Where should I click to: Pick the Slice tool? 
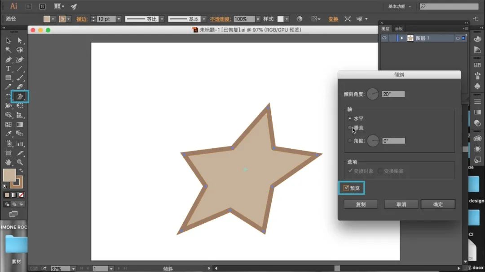[20, 153]
